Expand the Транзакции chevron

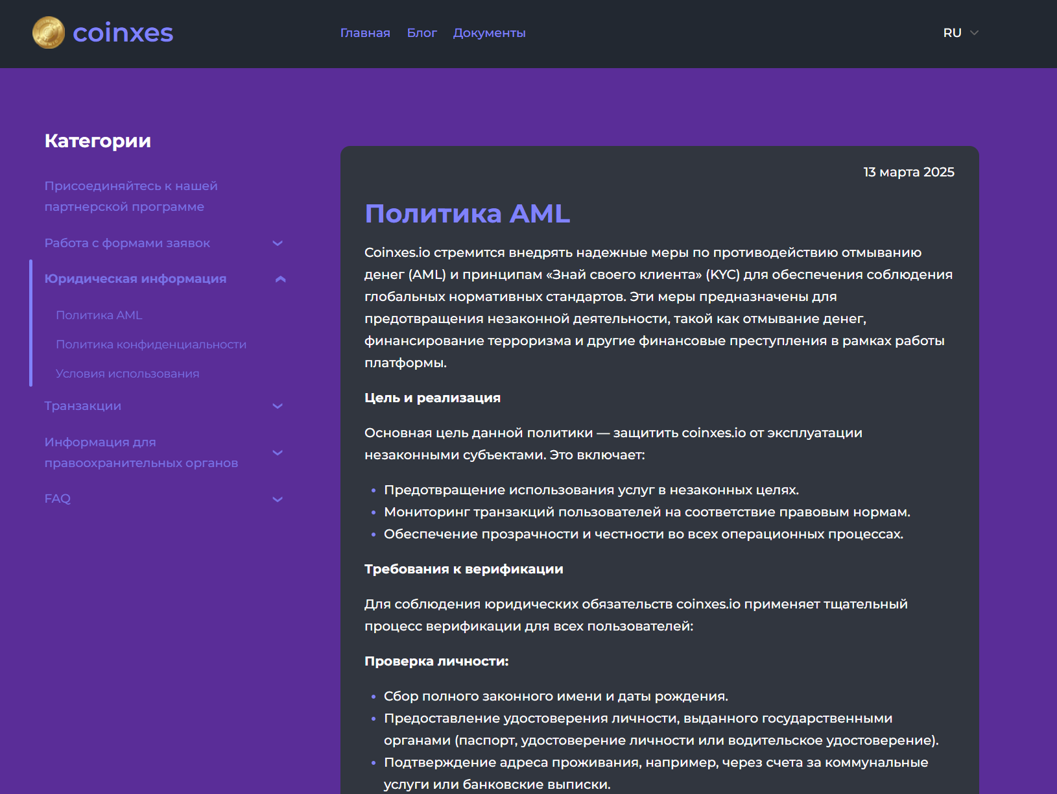pos(278,406)
